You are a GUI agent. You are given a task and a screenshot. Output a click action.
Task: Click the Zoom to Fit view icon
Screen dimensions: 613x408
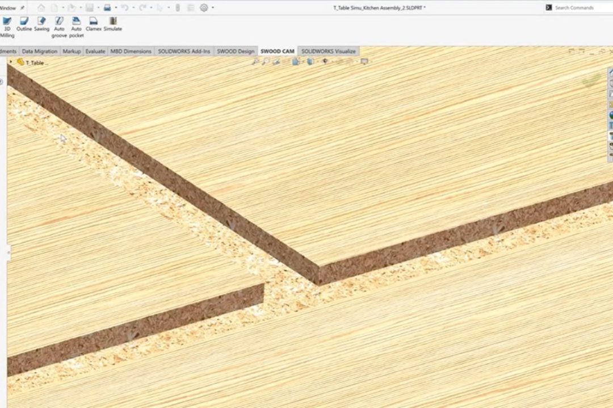(x=255, y=61)
